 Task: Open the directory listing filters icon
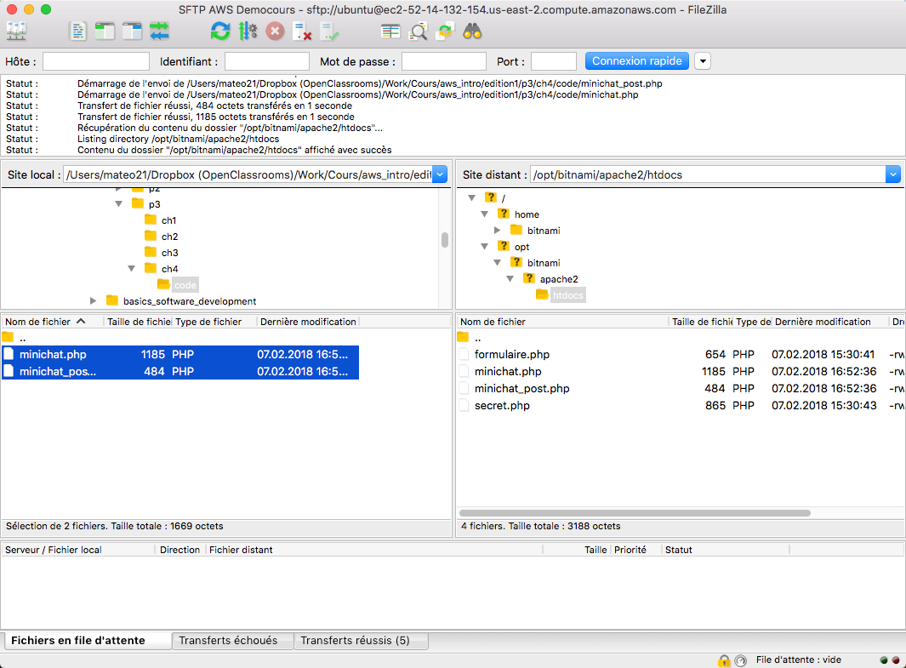coord(390,32)
